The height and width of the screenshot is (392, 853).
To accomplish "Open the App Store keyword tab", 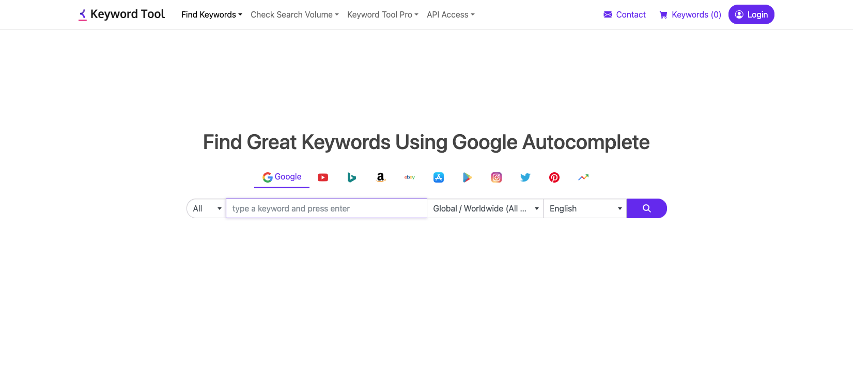I will point(439,177).
